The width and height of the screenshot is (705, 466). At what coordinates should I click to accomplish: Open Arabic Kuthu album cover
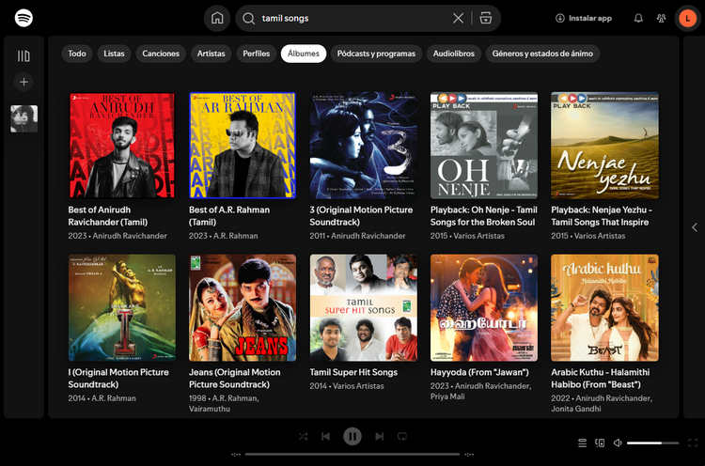(604, 308)
